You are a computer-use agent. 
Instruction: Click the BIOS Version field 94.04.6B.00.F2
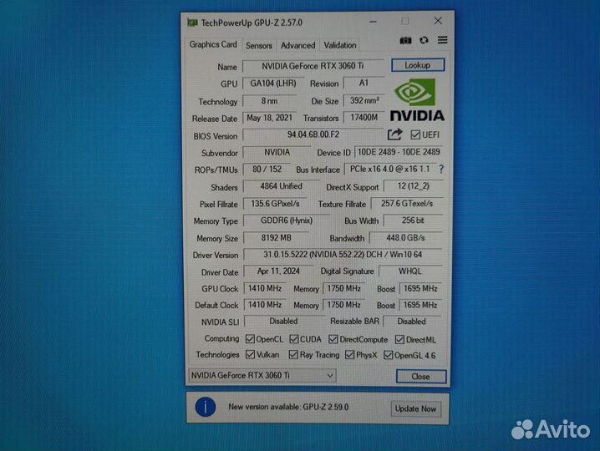313,134
